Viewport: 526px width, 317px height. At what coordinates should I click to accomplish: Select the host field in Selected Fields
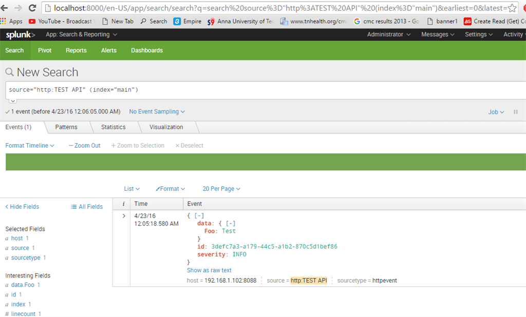pyautogui.click(x=17, y=238)
